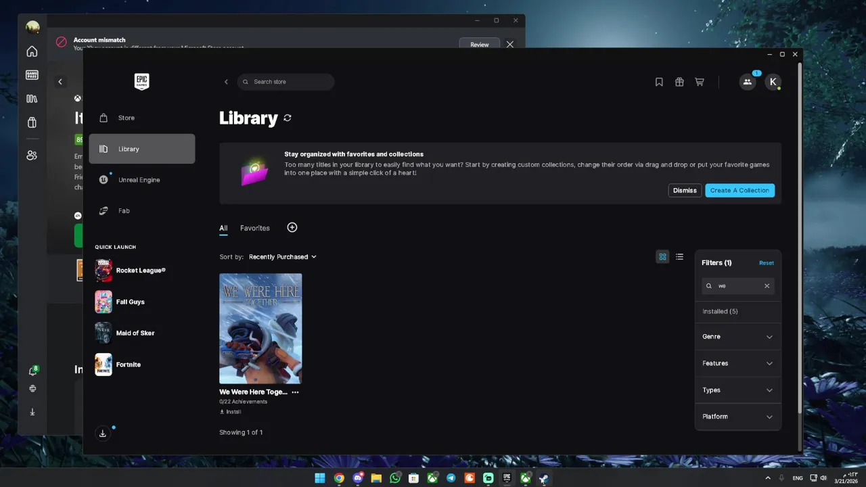Focus the Search store field
This screenshot has width=866, height=487.
point(286,82)
